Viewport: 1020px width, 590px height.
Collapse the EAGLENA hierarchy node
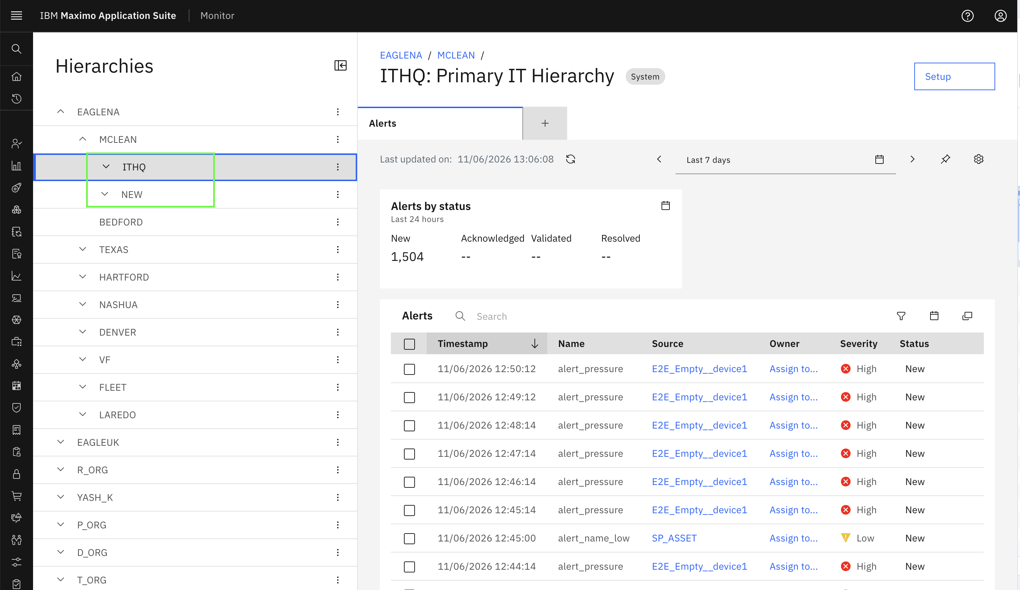(61, 112)
